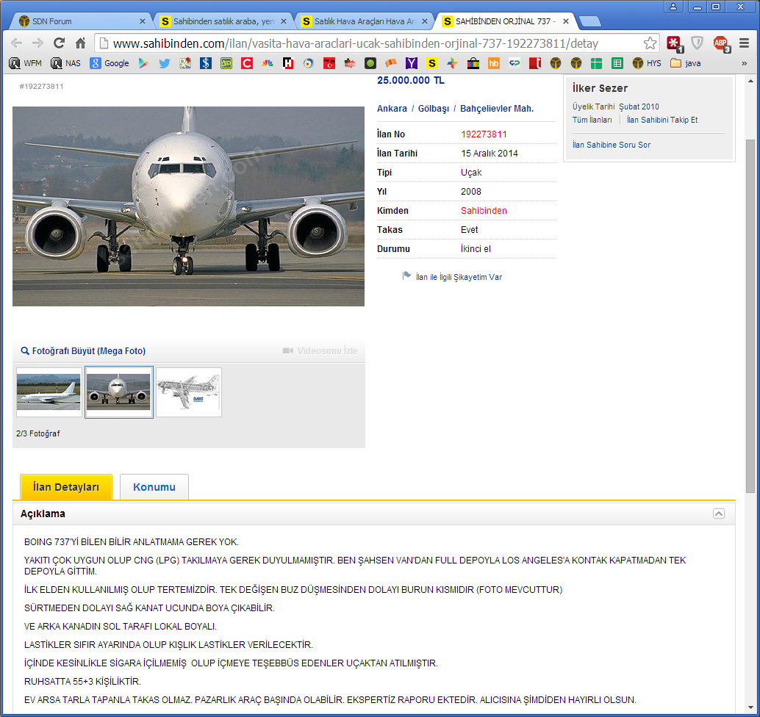The width and height of the screenshot is (760, 717).
Task: Open the Adblock Plus extension icon
Action: 722,43
